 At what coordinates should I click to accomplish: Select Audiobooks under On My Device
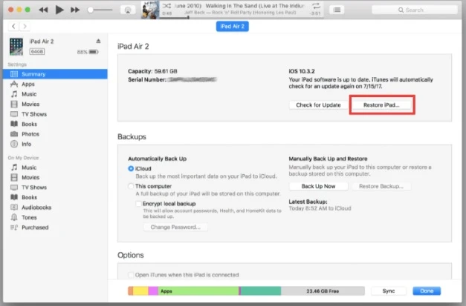pyautogui.click(x=55, y=207)
